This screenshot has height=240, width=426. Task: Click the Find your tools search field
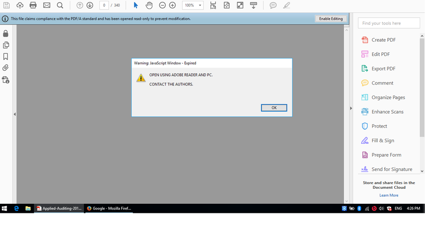click(x=389, y=23)
